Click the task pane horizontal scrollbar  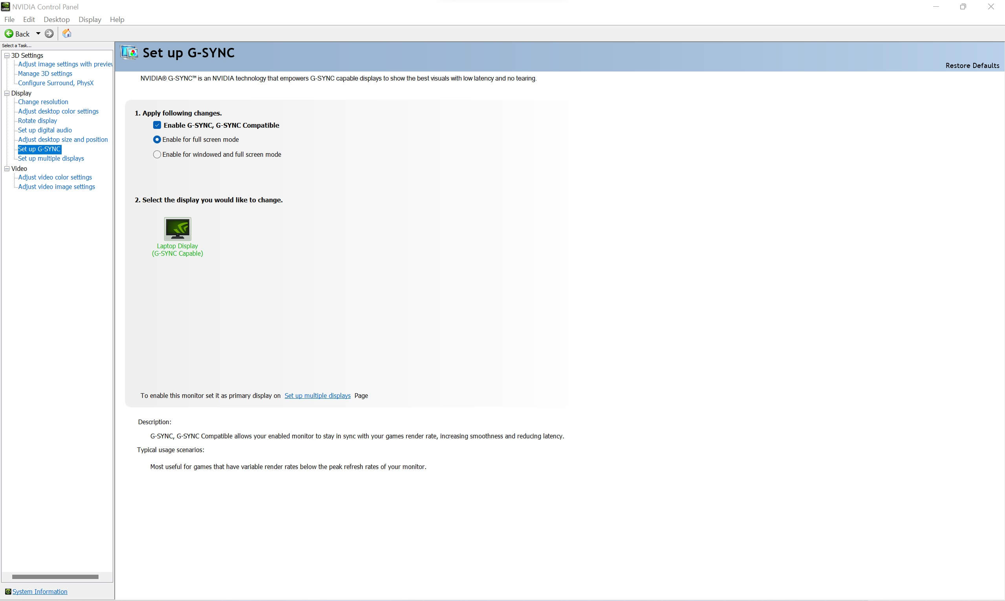coord(55,577)
